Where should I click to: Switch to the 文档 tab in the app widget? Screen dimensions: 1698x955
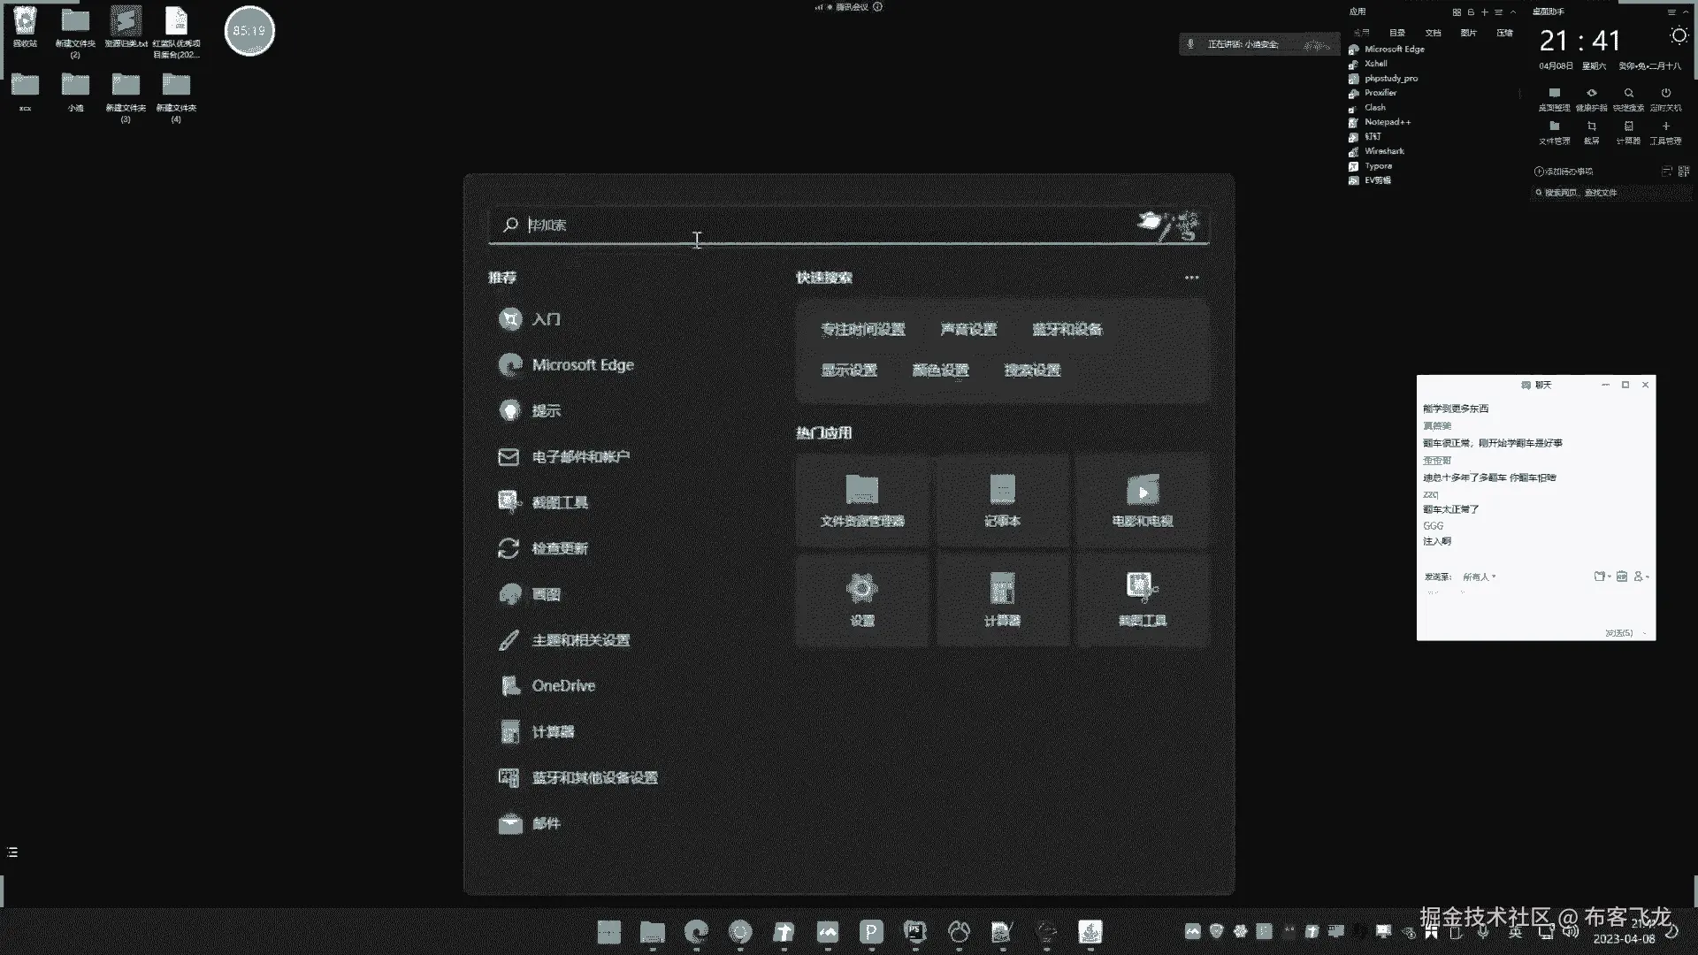1433,33
